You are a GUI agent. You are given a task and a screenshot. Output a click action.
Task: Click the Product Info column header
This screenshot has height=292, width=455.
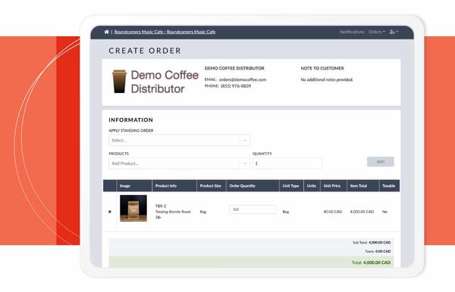tap(166, 186)
